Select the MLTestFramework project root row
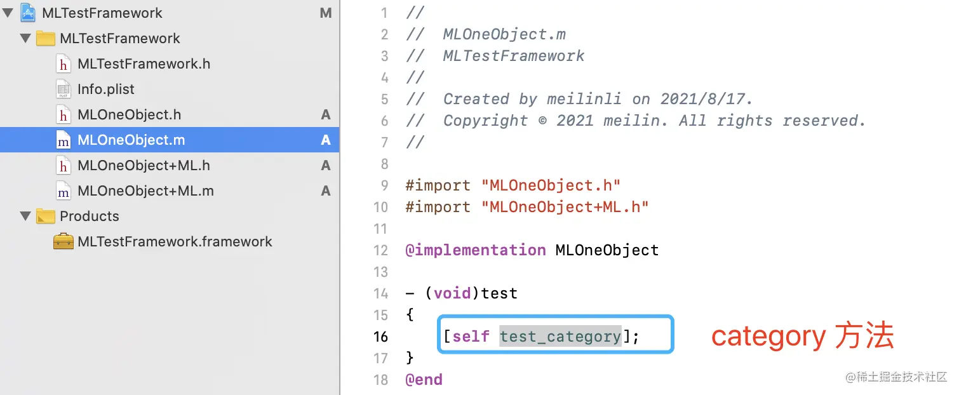Screen dimensions: 959x395 pos(170,13)
